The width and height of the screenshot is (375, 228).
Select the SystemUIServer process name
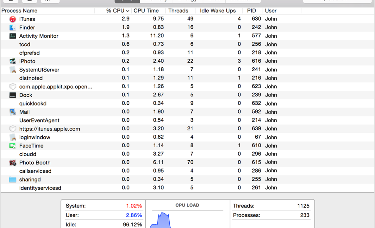click(39, 70)
